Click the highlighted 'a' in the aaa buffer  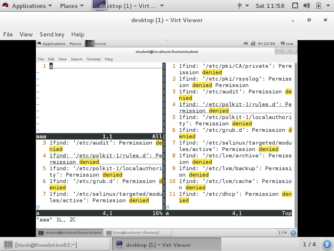click(51, 66)
